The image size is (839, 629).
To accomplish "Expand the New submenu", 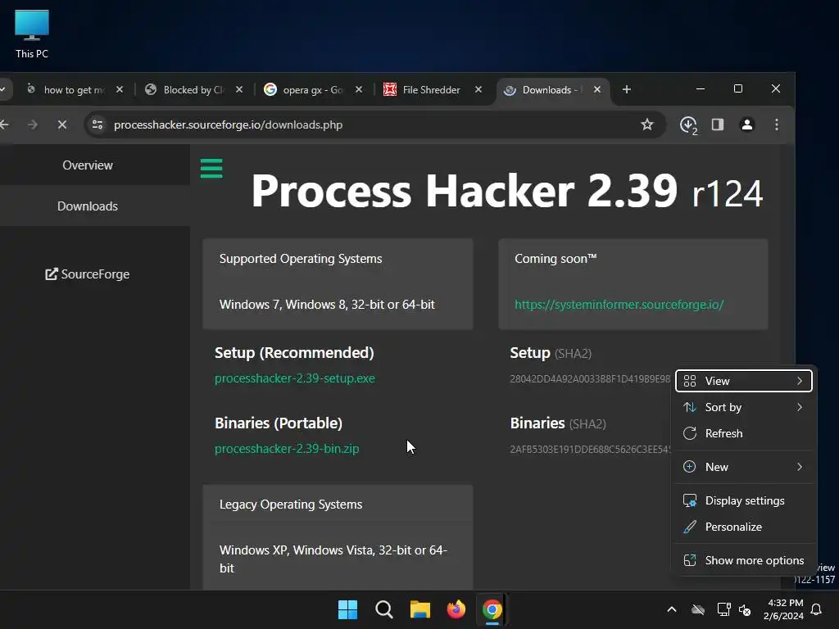I will 744,467.
